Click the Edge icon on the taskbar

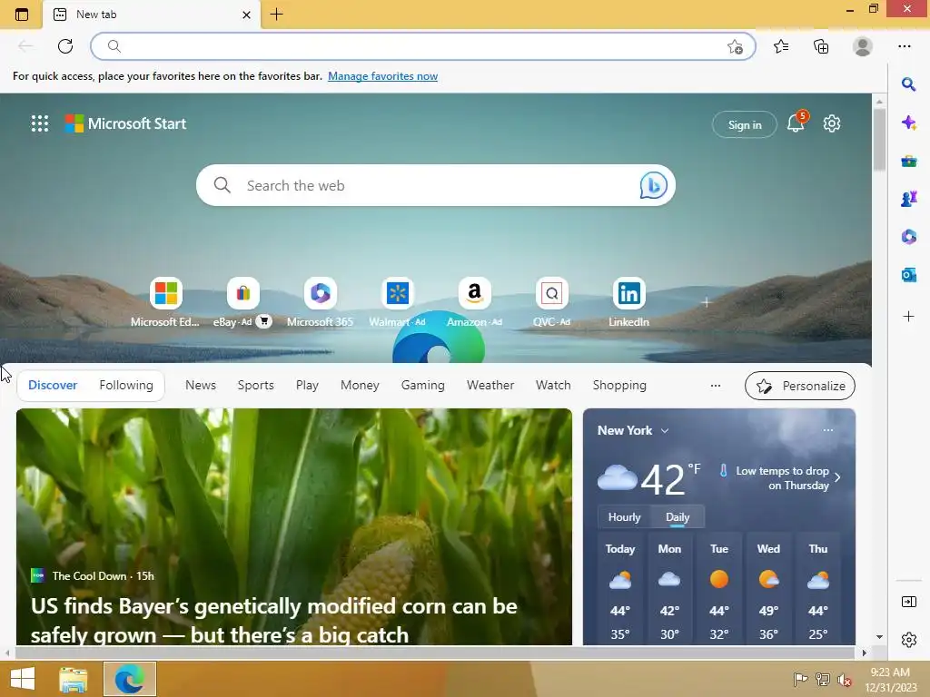tap(130, 679)
